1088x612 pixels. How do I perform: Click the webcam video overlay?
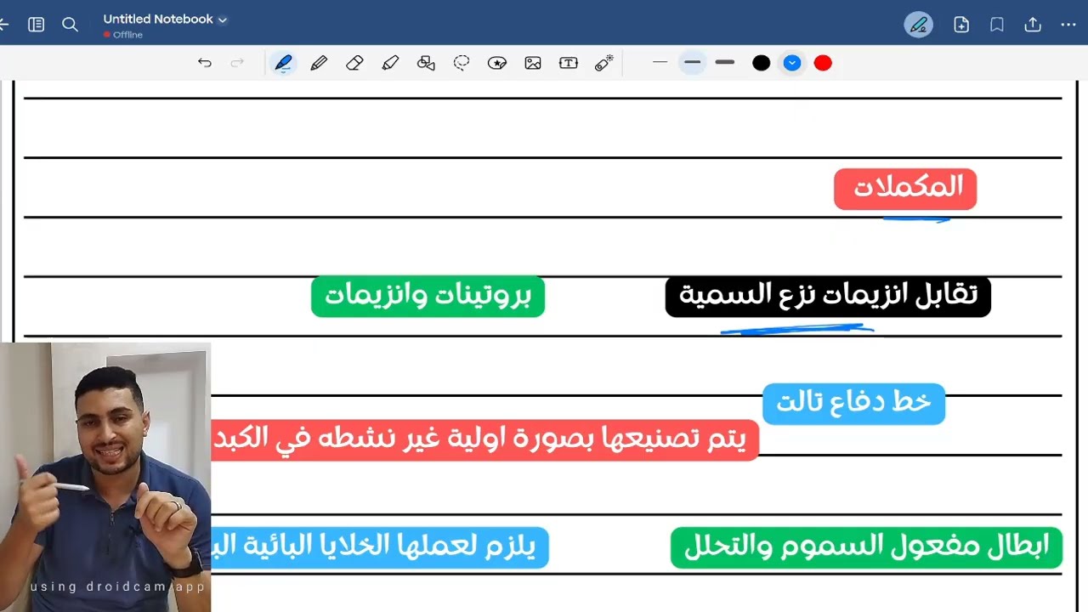coord(105,477)
